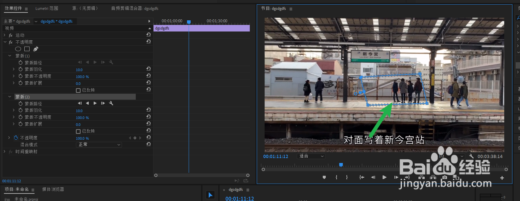Click the effect controls timeline playhead
The height and width of the screenshot is (201, 520).
click(x=189, y=22)
